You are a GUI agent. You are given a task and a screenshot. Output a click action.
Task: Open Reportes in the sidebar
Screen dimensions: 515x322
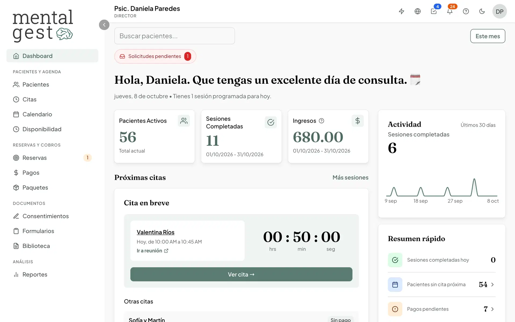pyautogui.click(x=52, y=275)
